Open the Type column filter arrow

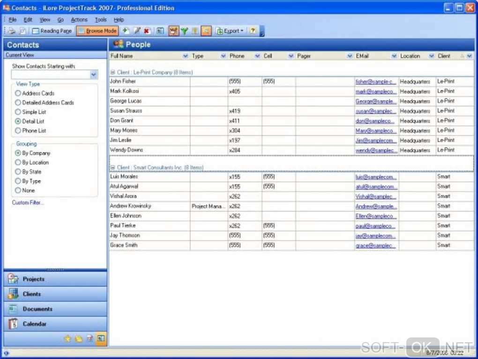[223, 56]
